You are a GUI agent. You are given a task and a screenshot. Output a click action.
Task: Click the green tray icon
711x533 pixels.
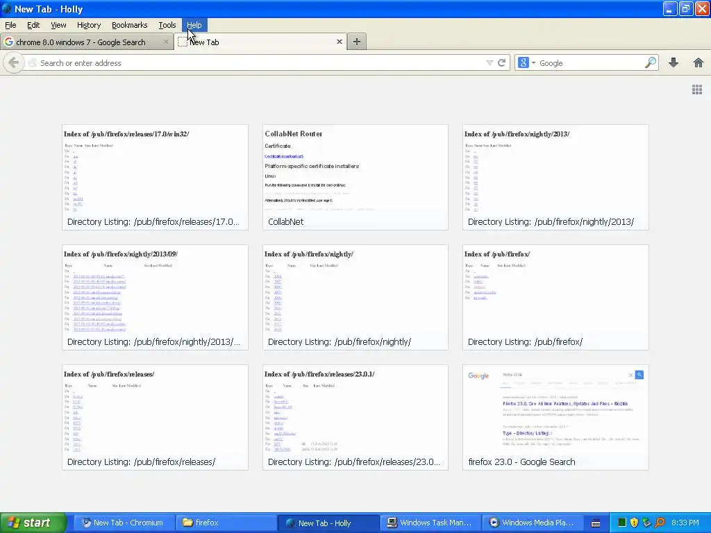[x=622, y=523]
